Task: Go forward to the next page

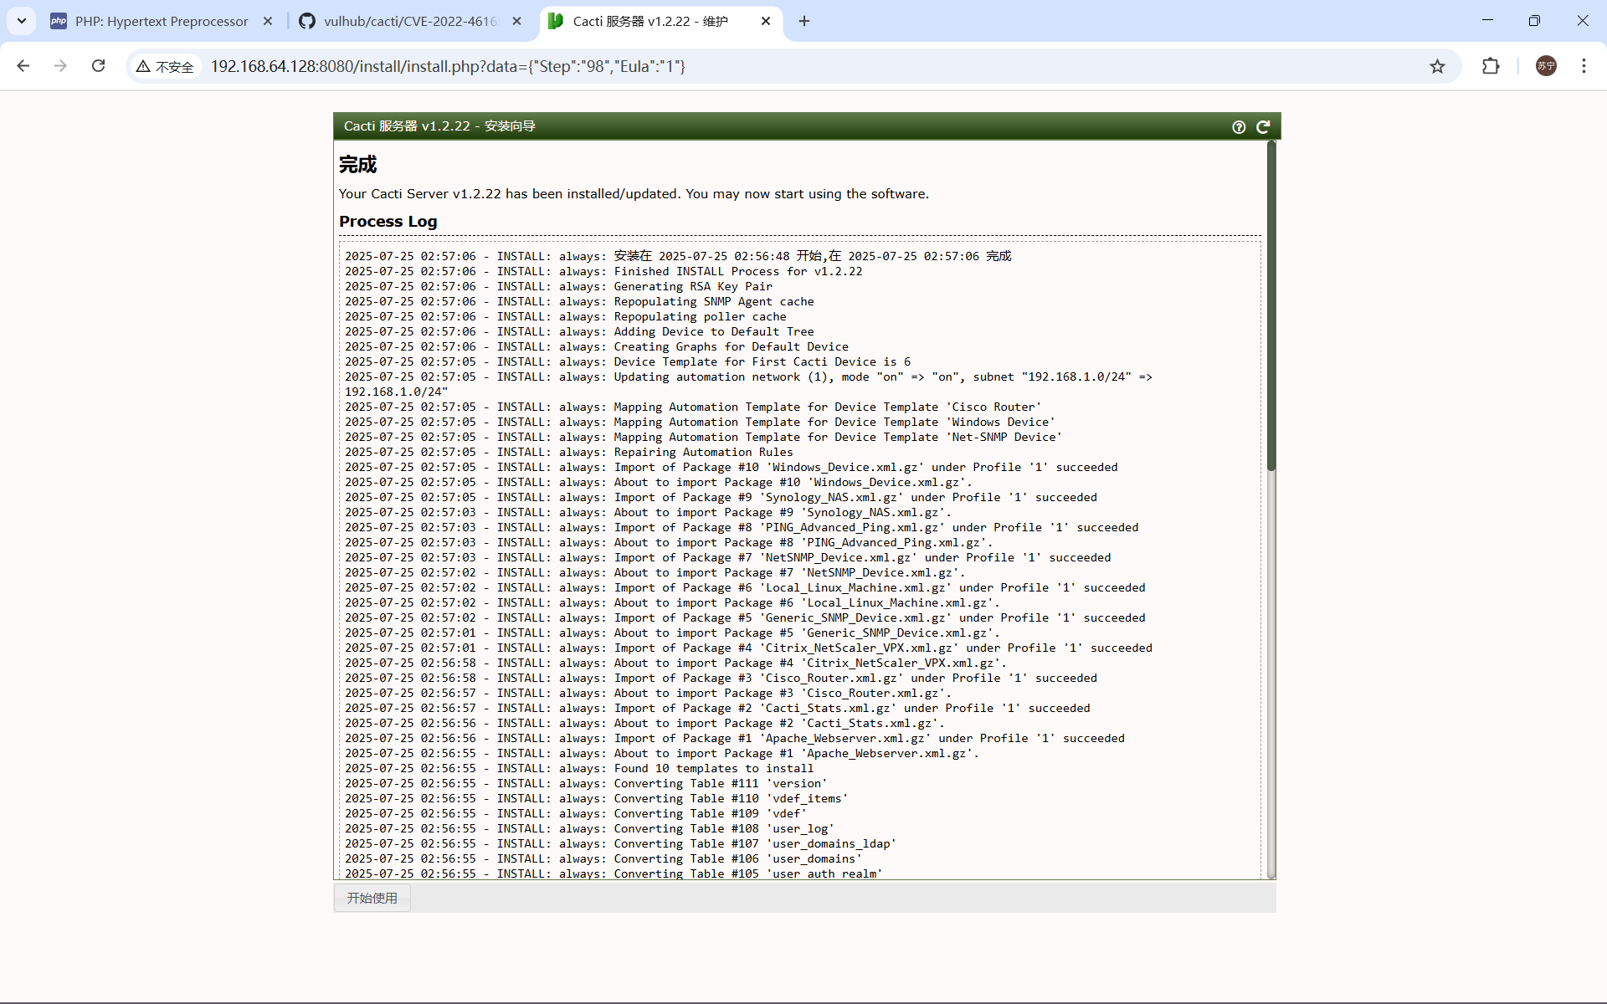Action: point(60,66)
